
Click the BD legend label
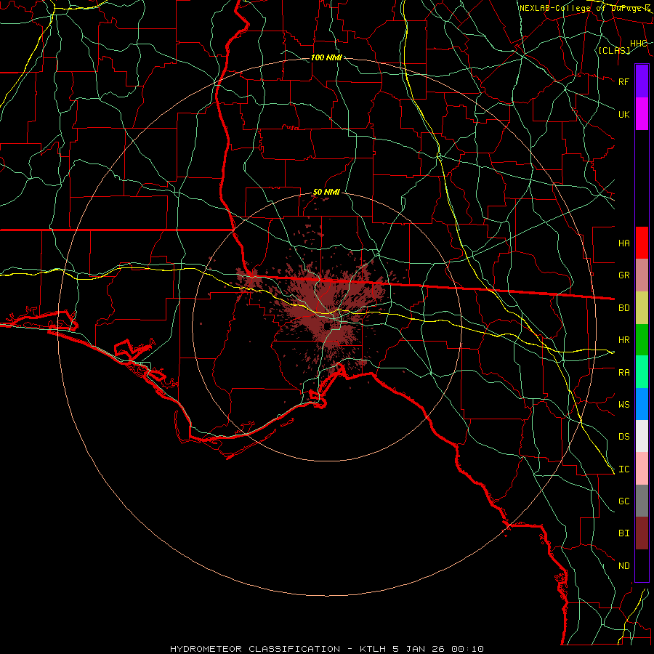click(624, 308)
